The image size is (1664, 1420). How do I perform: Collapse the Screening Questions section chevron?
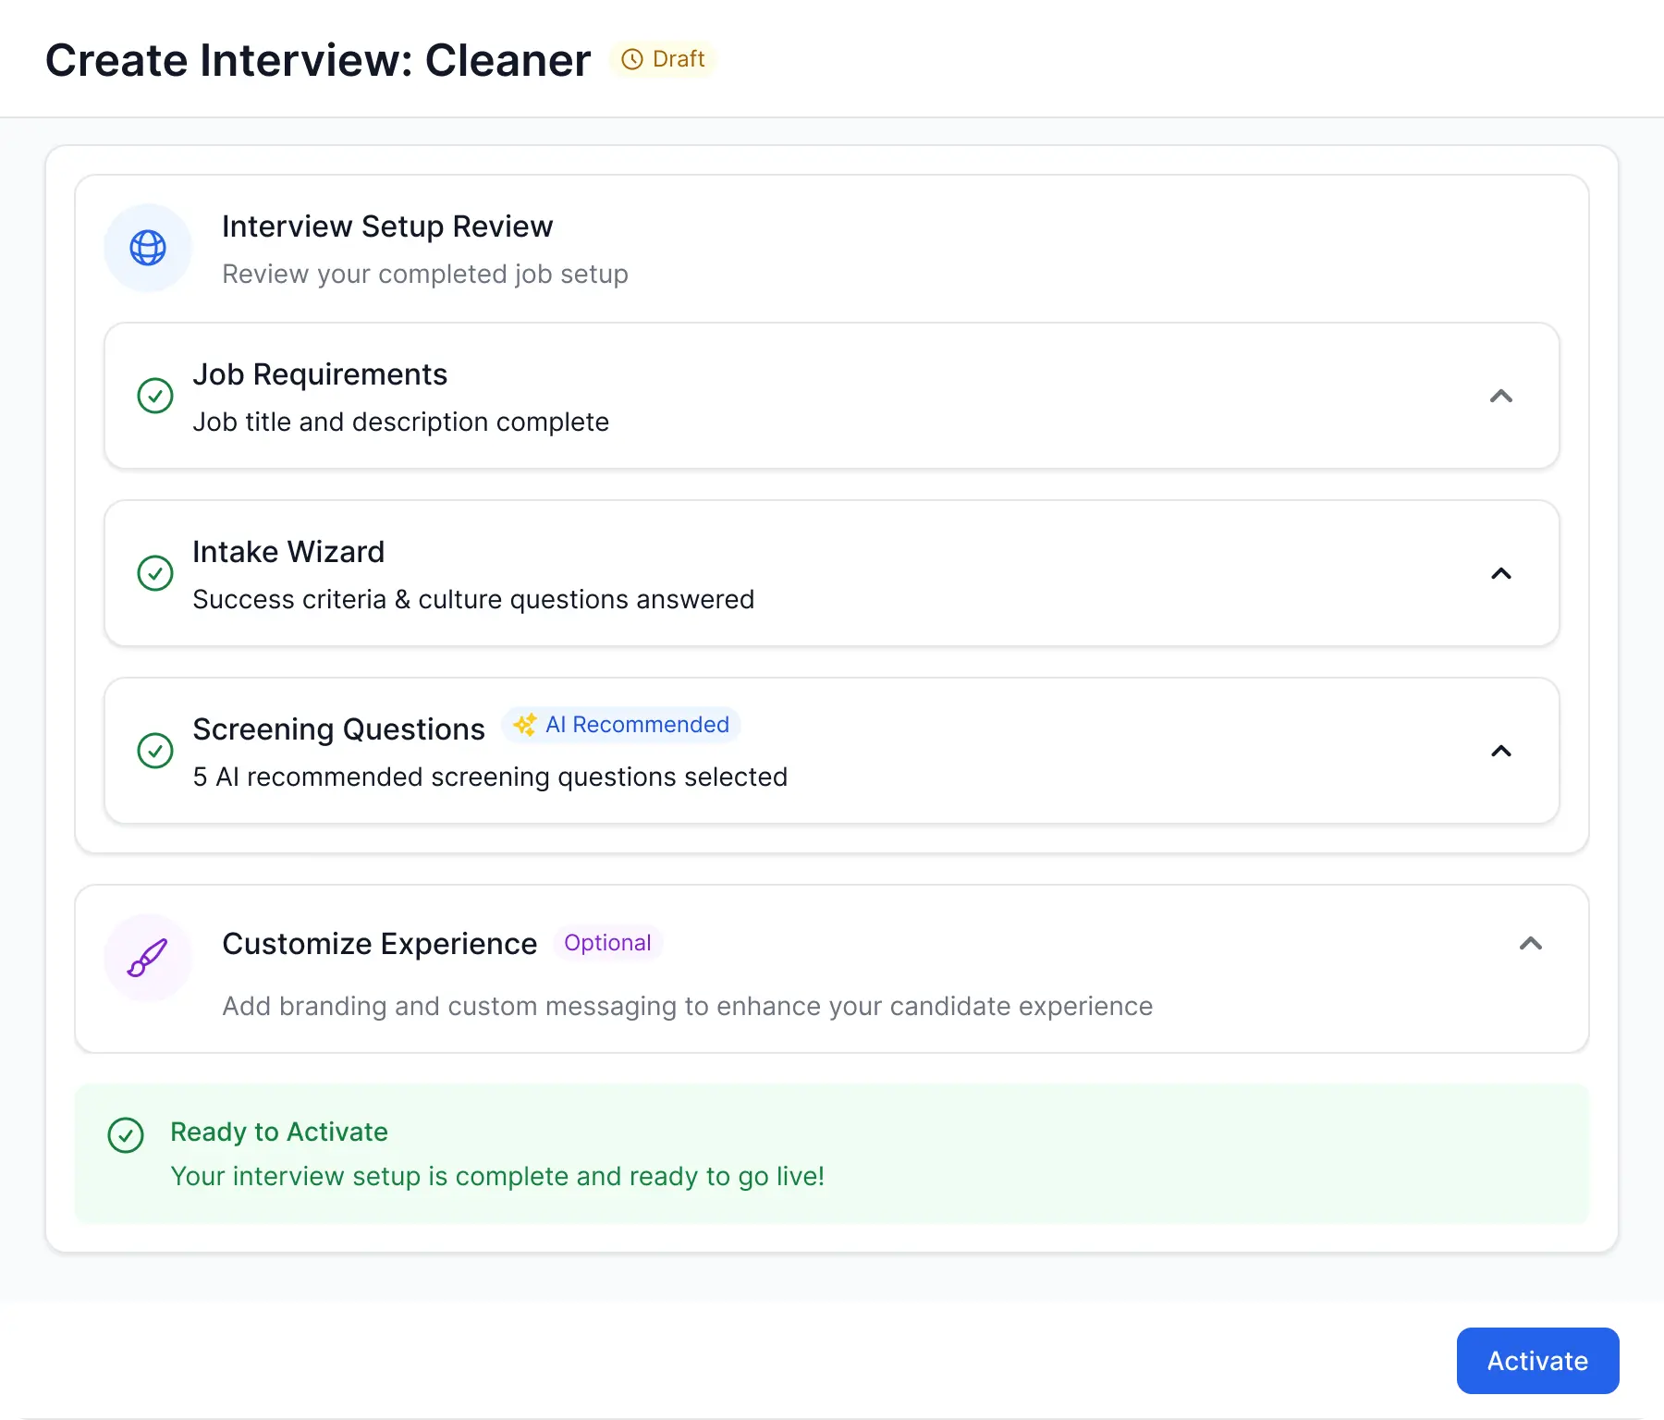(x=1501, y=751)
